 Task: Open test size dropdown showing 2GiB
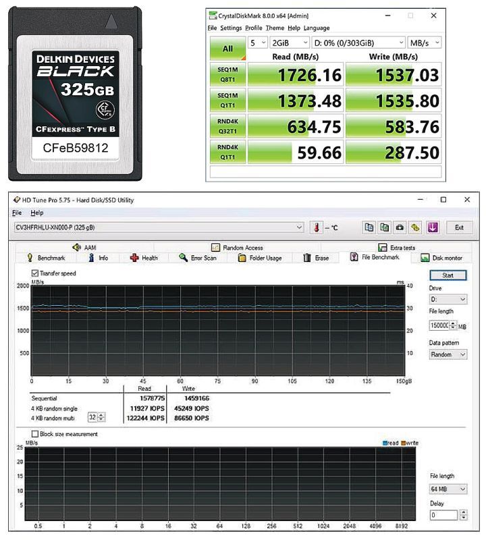[290, 43]
